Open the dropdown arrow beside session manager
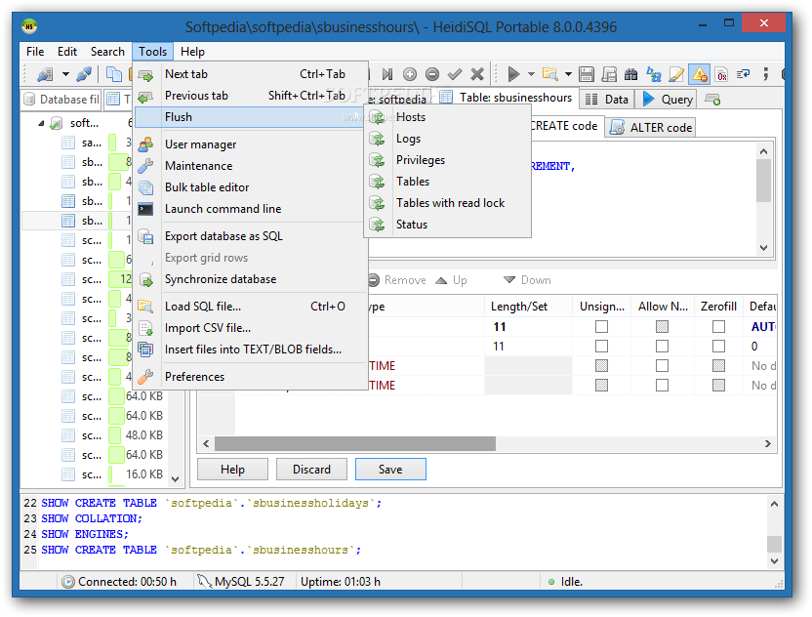Image resolution: width=812 pixels, height=617 pixels. point(65,74)
